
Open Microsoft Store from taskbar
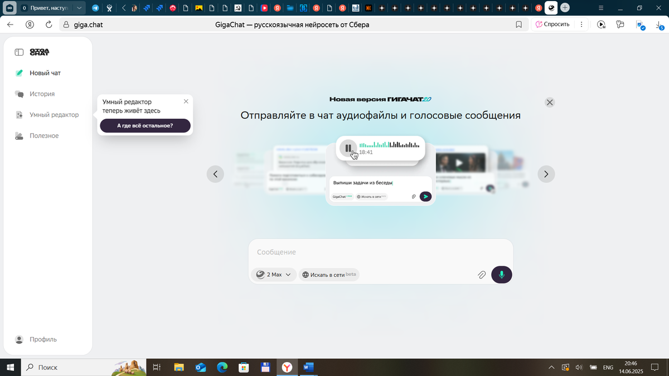[244, 367]
